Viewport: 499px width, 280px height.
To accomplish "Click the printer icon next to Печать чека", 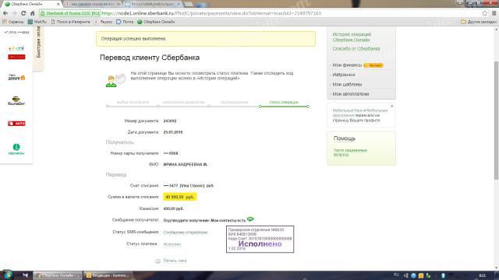I will 157,261.
